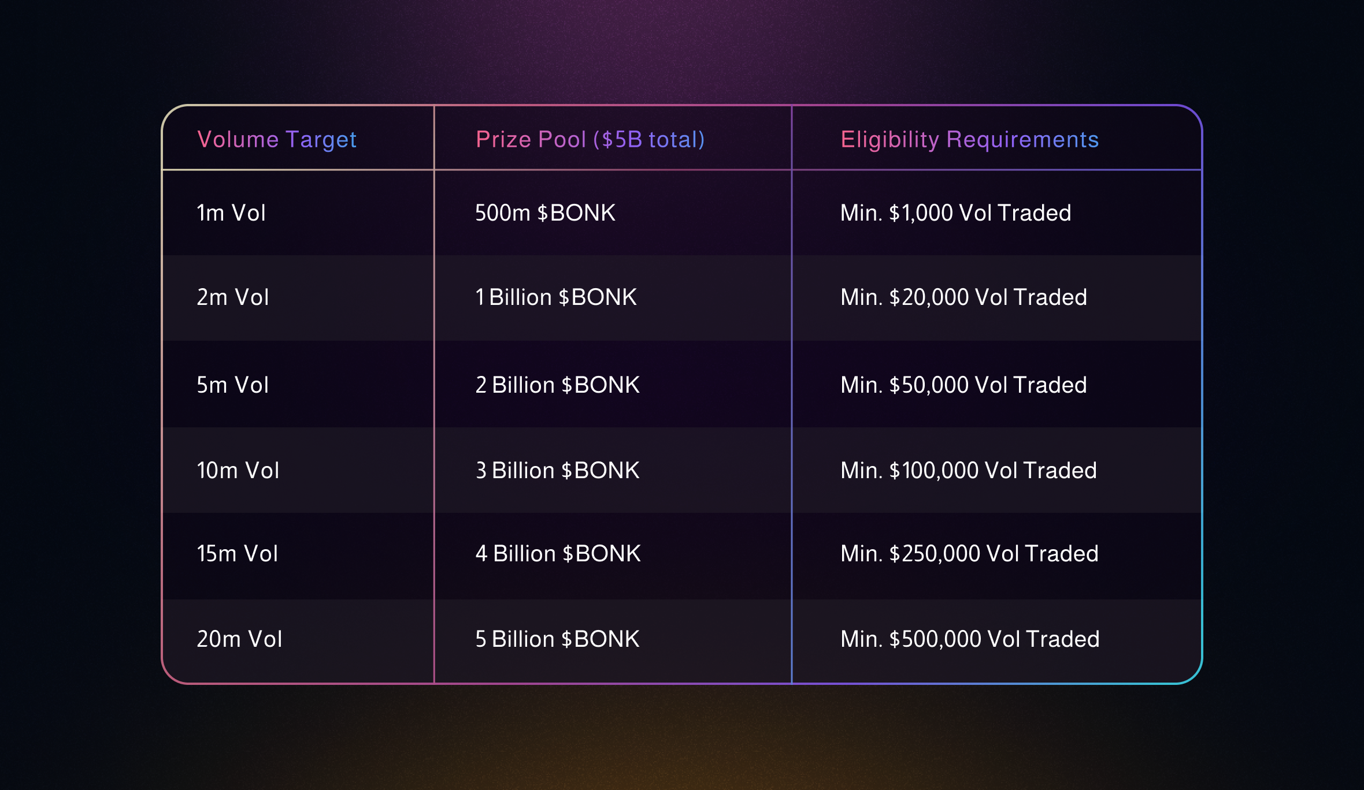Select the 20m Vol cell
This screenshot has height=790, width=1364.
239,639
